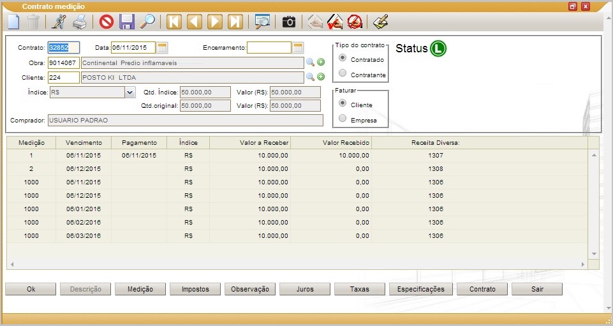Click the Data field with 06/11/2015
This screenshot has height=326, width=613.
pos(133,48)
